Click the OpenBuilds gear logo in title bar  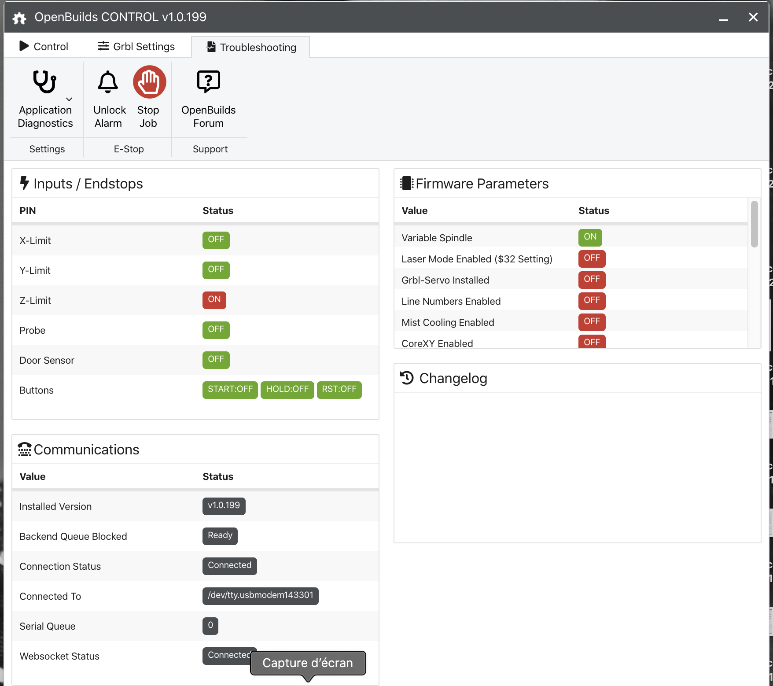20,18
